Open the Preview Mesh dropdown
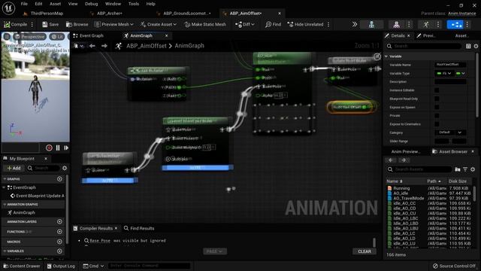The width and height of the screenshot is (481, 271). pos(114,24)
